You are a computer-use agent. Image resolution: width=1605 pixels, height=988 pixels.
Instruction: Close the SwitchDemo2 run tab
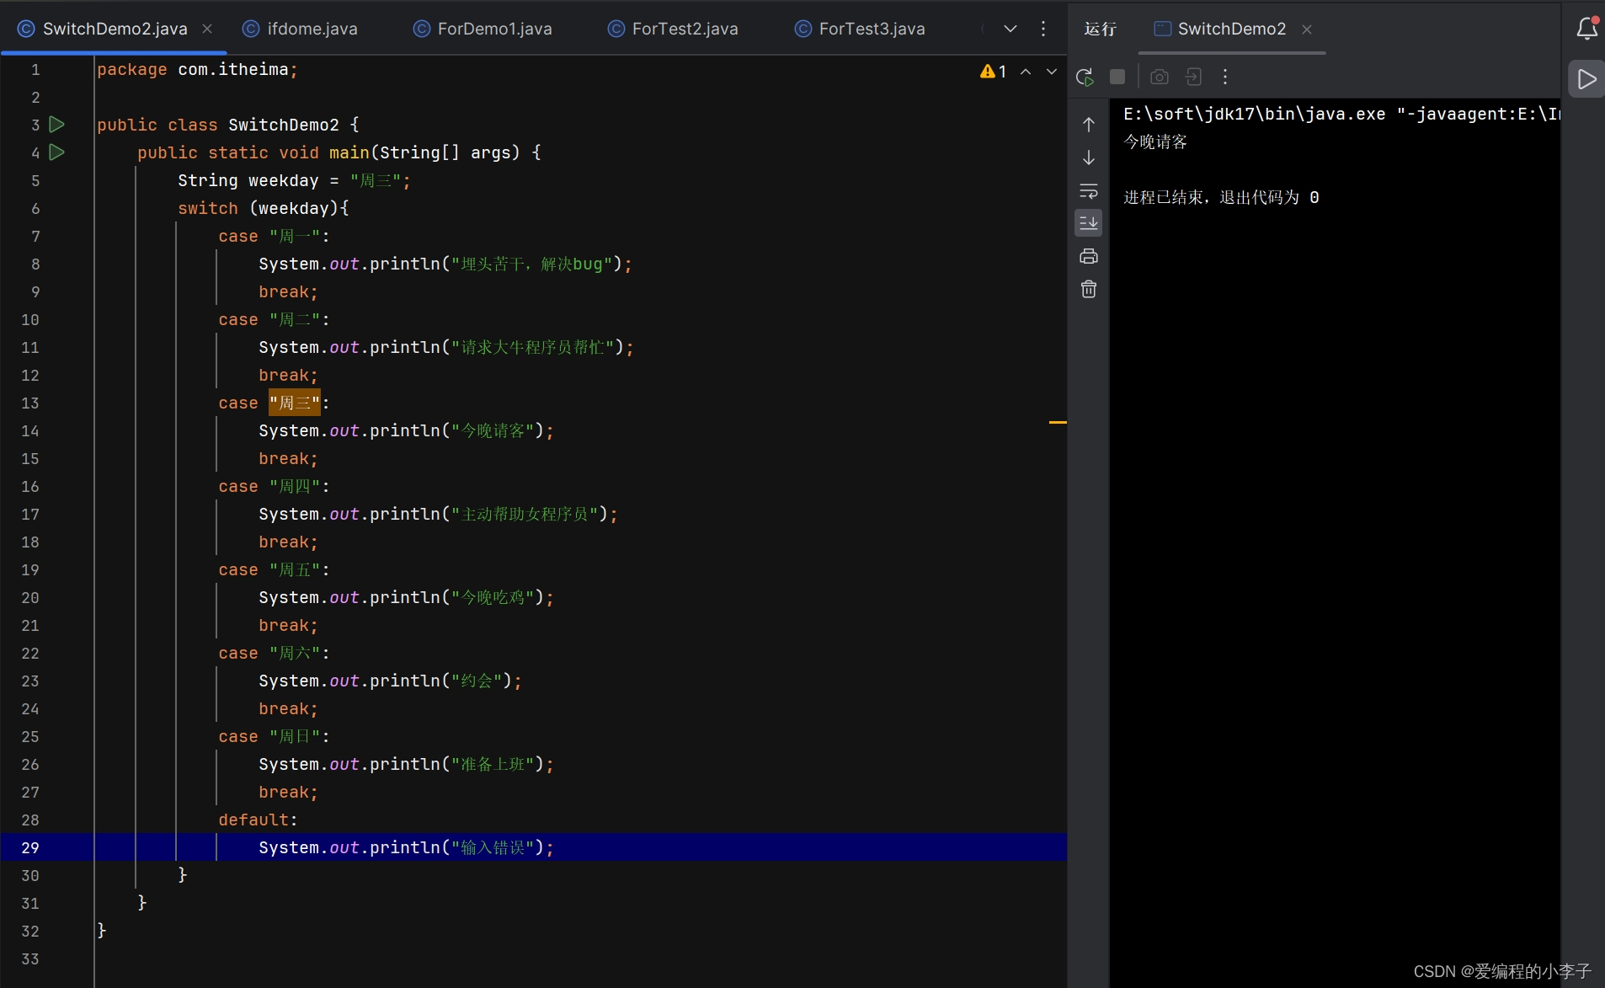click(1307, 29)
